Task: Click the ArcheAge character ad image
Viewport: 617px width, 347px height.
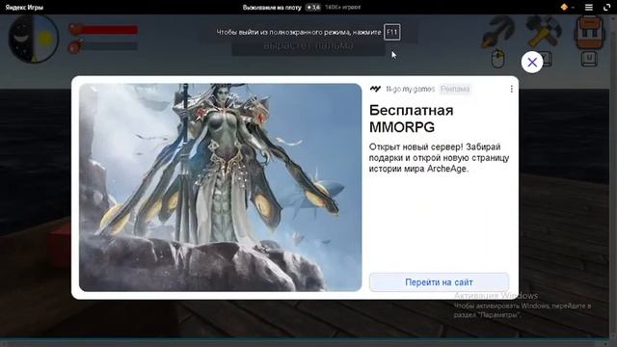Action: [x=220, y=187]
